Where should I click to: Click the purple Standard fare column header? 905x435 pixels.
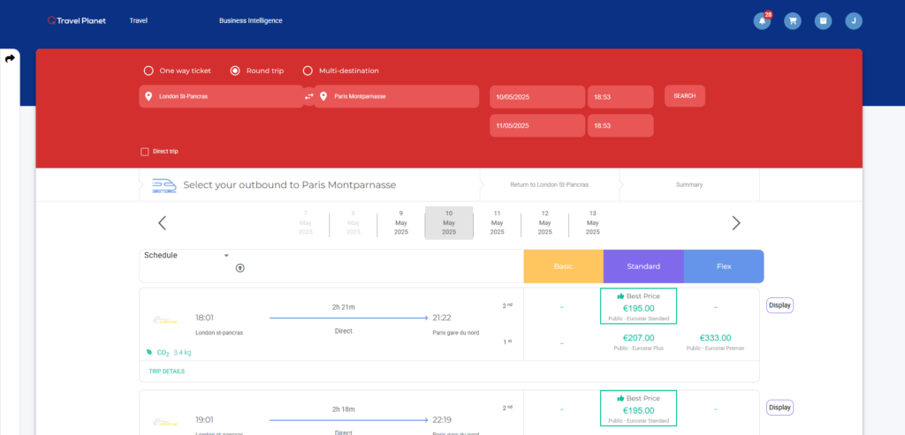click(643, 266)
